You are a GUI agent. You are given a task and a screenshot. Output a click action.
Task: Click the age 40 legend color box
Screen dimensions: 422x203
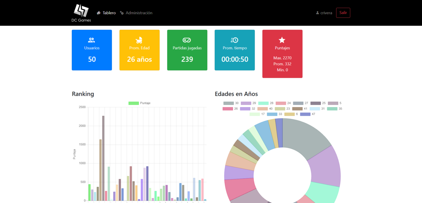click(x=263, y=109)
